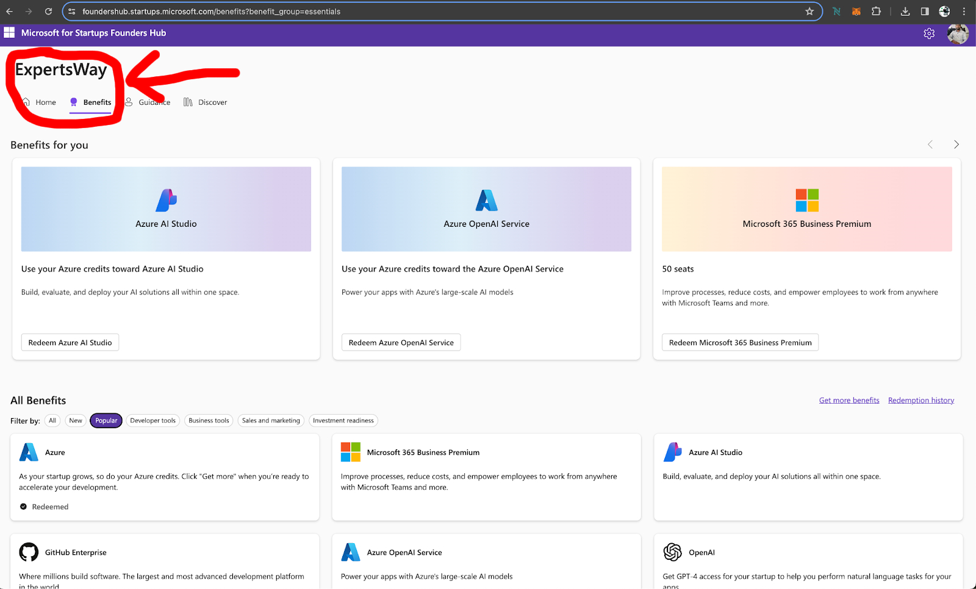Go to the Home tab
The height and width of the screenshot is (589, 976).
[x=40, y=102]
